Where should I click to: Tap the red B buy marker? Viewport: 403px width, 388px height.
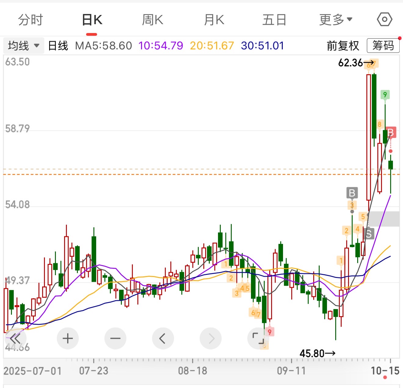coord(390,133)
